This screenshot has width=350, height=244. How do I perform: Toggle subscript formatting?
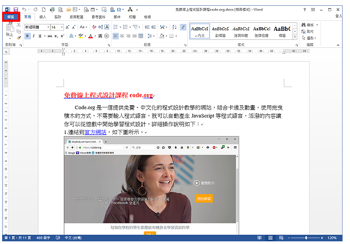coord(56,36)
